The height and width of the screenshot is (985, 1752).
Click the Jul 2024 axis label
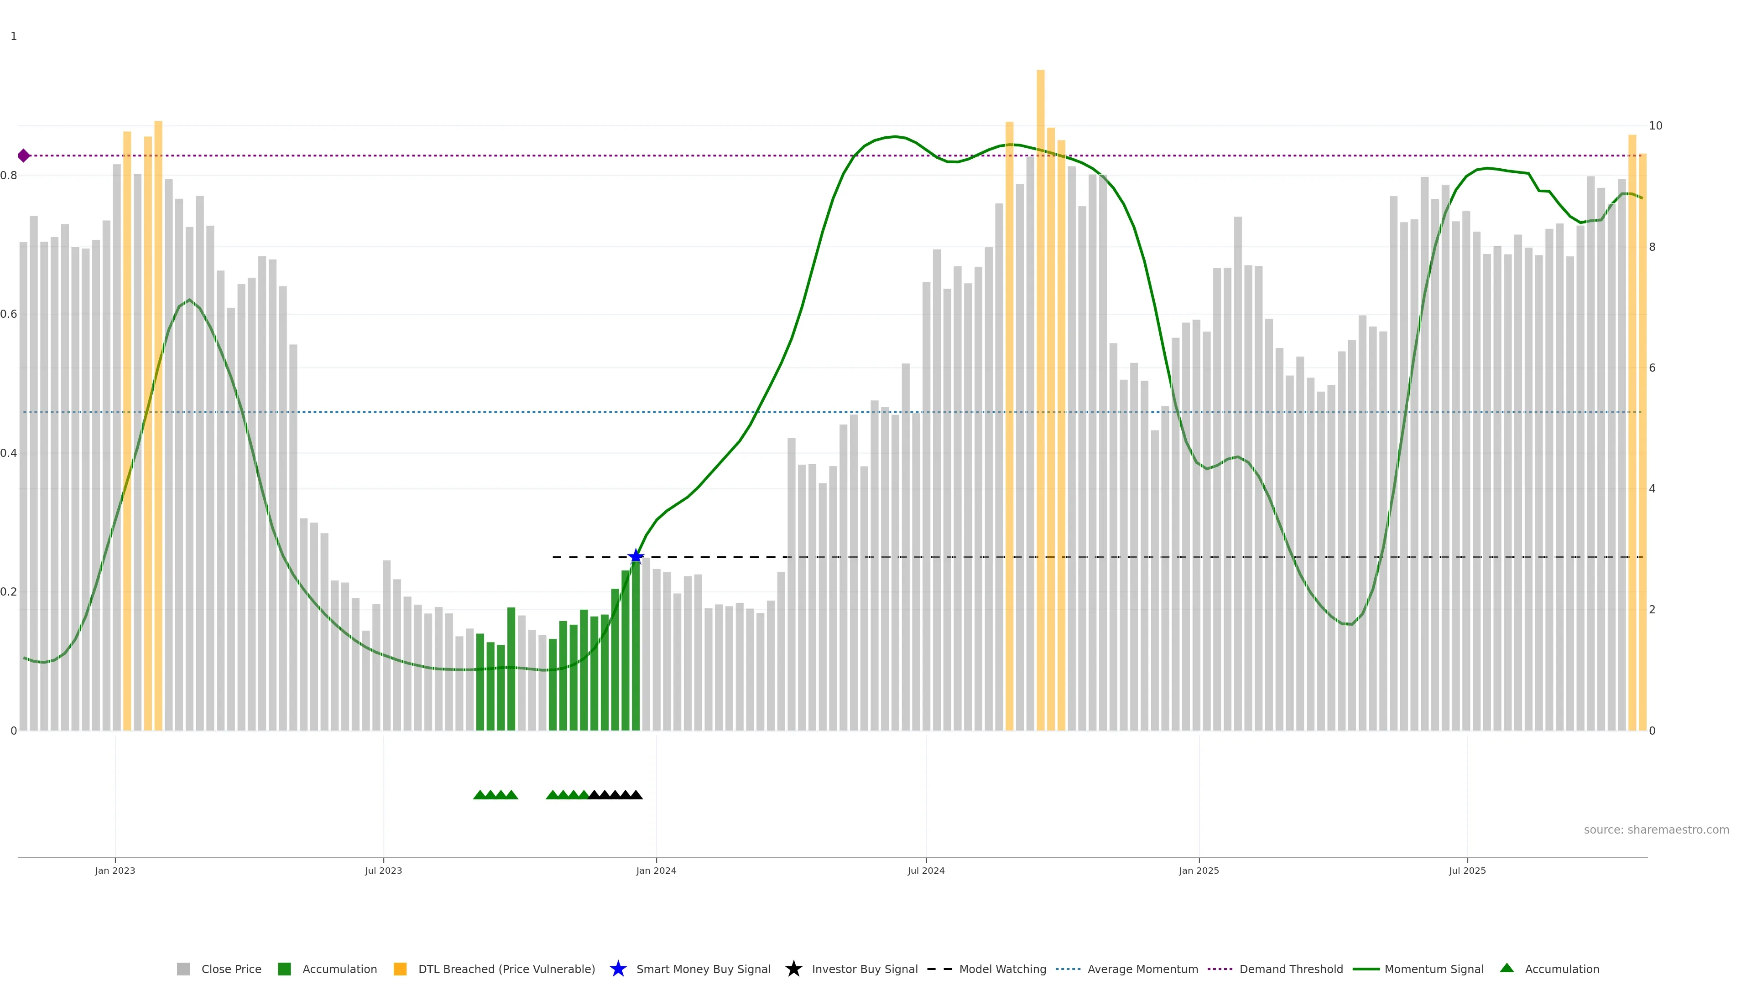[926, 870]
